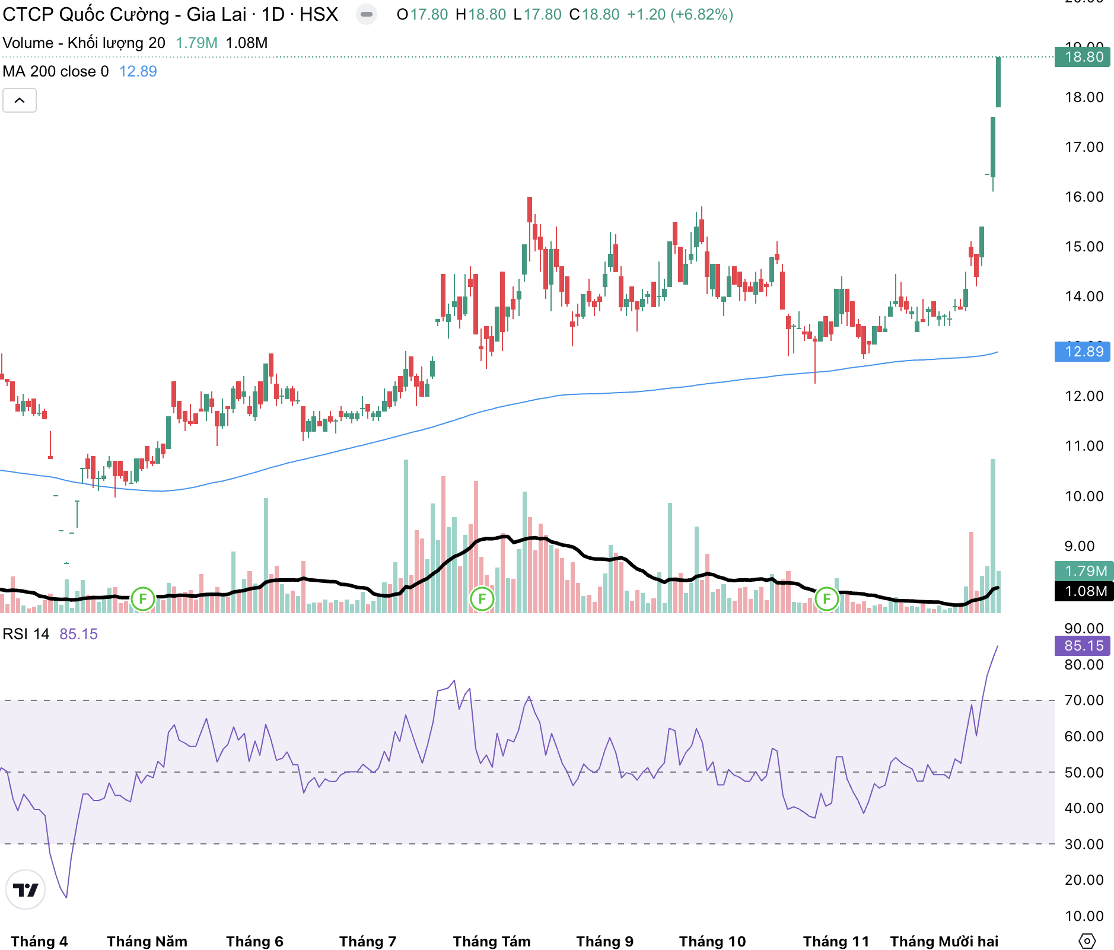Click the black 1.08M volume average label

coord(1084,591)
